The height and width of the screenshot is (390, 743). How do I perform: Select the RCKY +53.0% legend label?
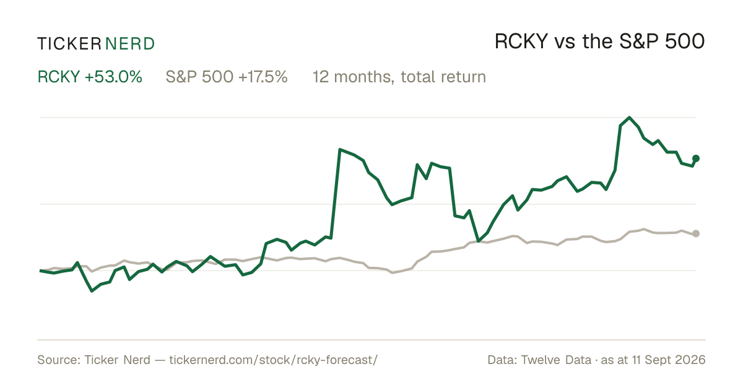tap(90, 77)
